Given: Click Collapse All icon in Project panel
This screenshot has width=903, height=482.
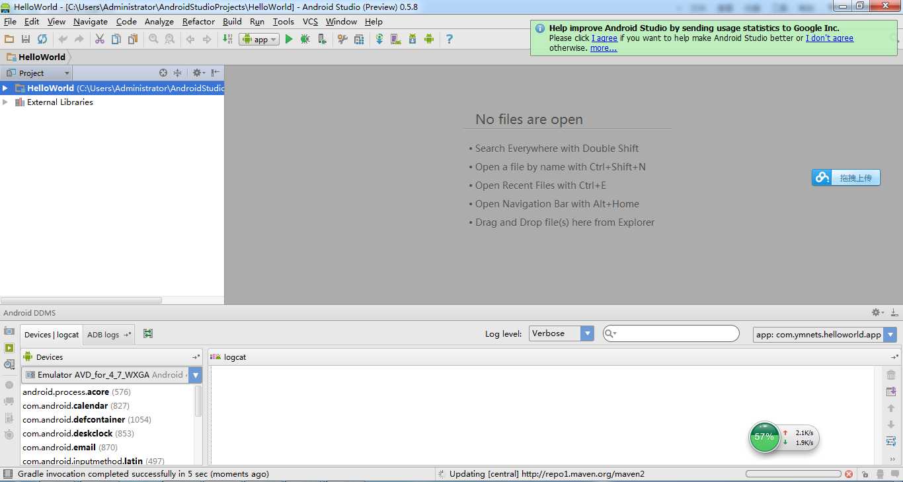Looking at the screenshot, I should pyautogui.click(x=177, y=73).
